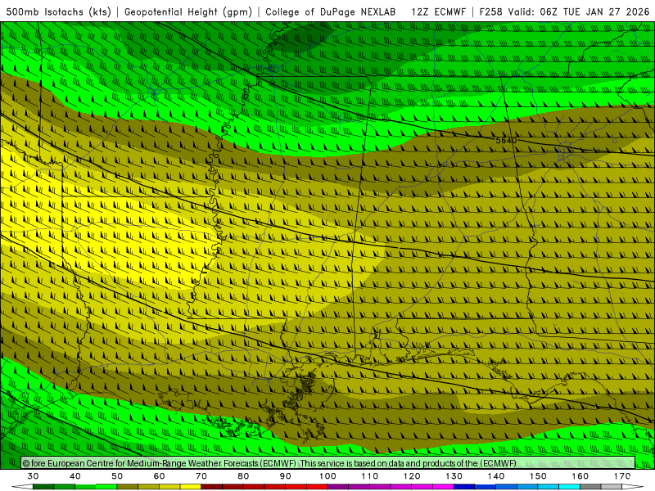The image size is (655, 491).
Task: Click the '70' colorbar scale value
Action: 201,476
